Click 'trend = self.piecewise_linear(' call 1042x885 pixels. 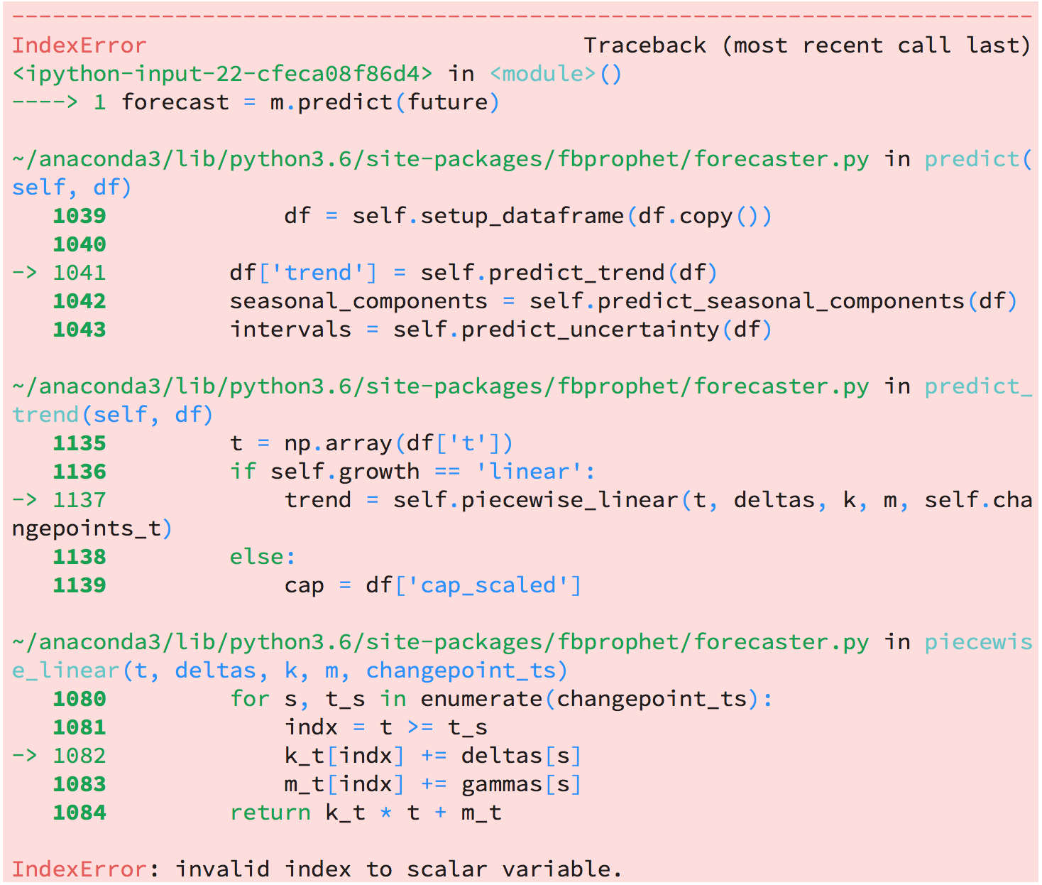[x=488, y=500]
